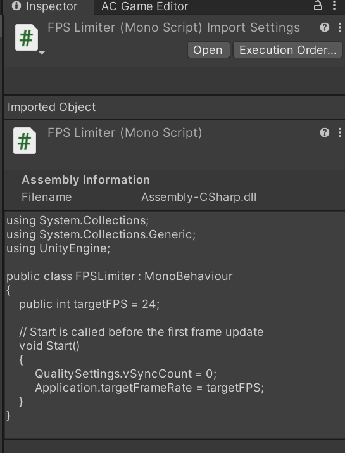This screenshot has width=345, height=453.
Task: Open help icon for the imported FPS Limiter script
Action: click(x=325, y=132)
